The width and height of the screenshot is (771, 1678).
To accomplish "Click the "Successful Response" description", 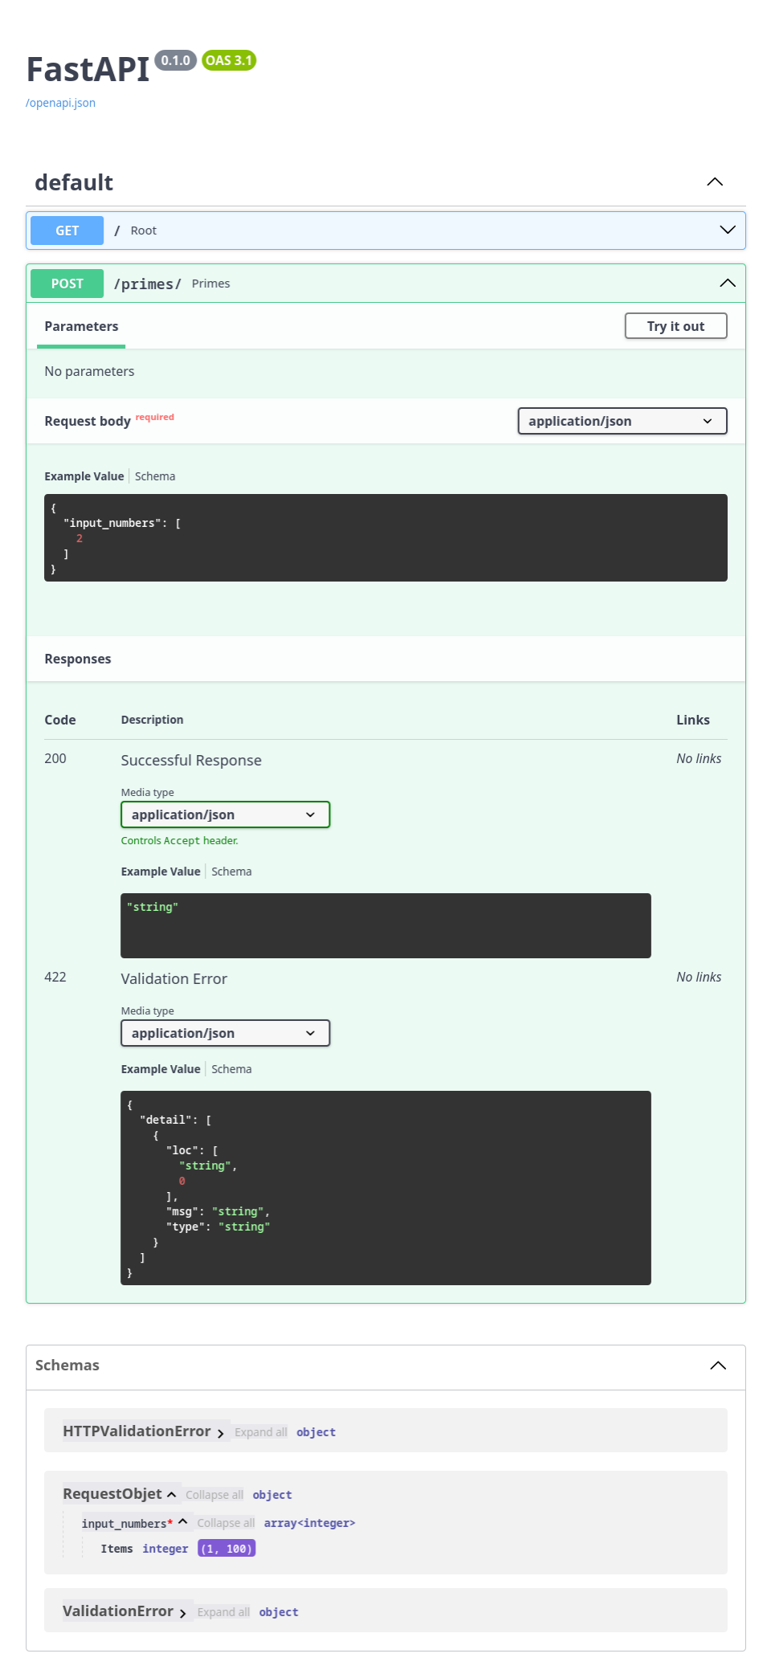I will (x=191, y=760).
